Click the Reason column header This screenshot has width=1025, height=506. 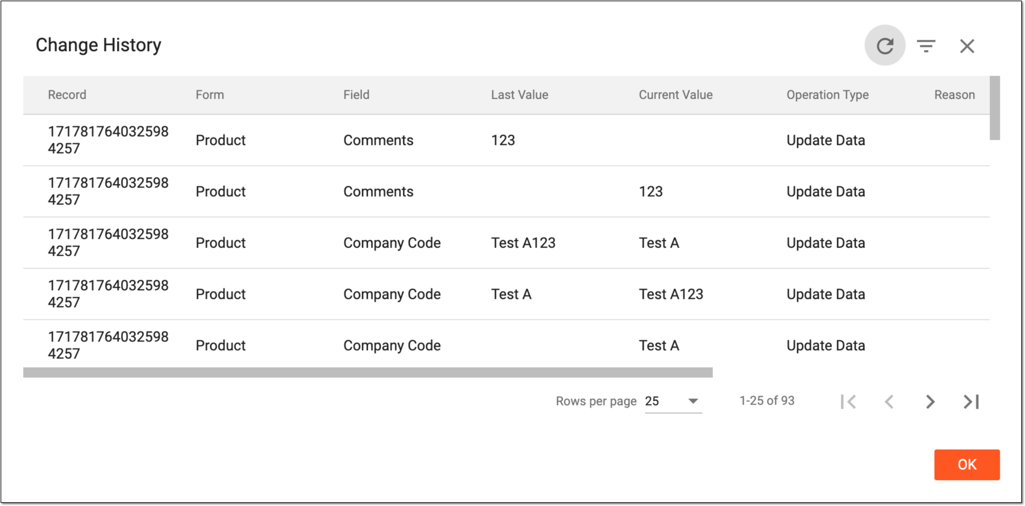click(954, 95)
